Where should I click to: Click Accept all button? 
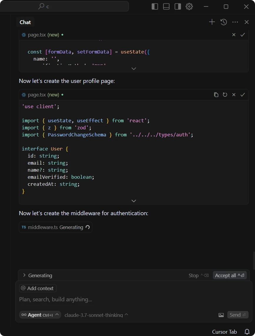pos(229,275)
